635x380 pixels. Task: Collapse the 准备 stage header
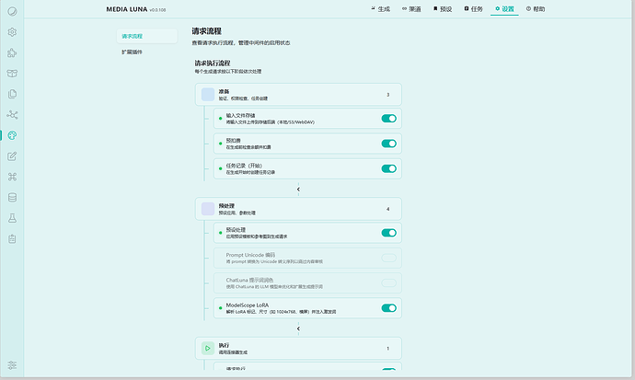point(298,94)
